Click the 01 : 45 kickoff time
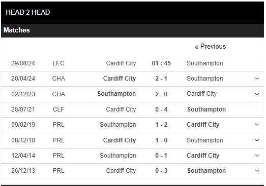 click(161, 63)
